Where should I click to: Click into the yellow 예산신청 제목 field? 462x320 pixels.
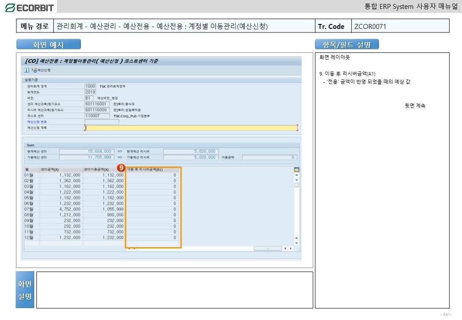point(191,128)
